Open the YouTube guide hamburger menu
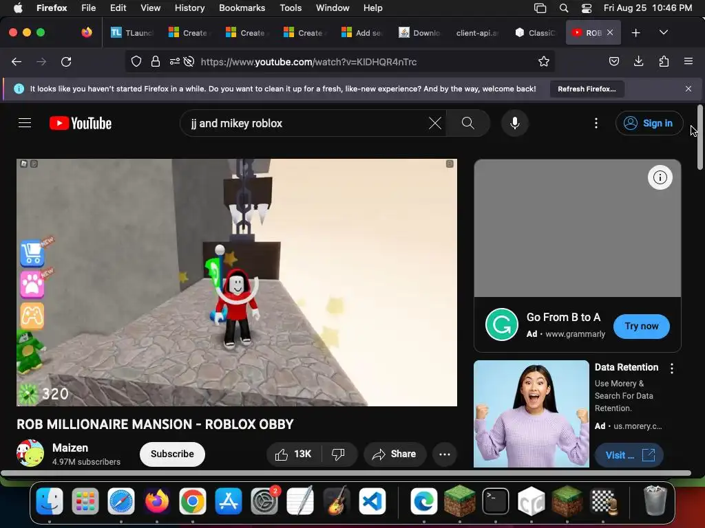This screenshot has width=705, height=528. point(25,123)
